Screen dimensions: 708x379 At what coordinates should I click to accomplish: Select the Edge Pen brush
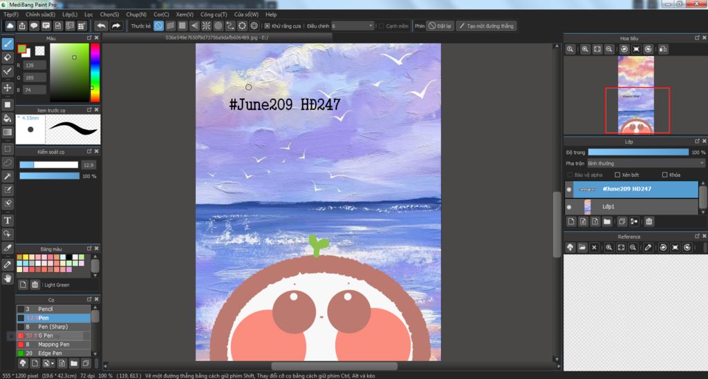[x=53, y=353]
